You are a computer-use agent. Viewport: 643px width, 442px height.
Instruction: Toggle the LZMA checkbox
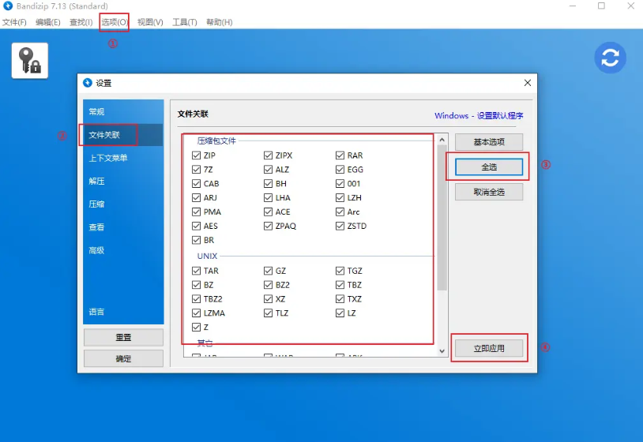tap(196, 313)
